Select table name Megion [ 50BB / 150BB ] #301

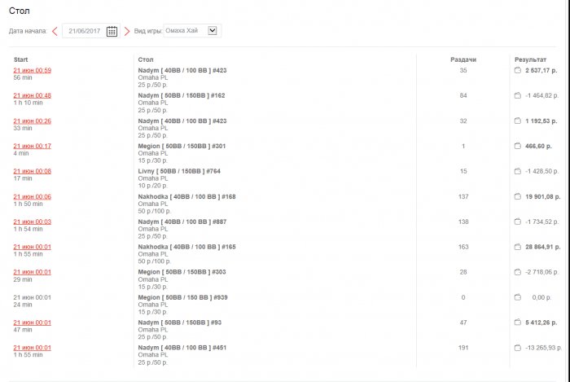click(x=182, y=146)
